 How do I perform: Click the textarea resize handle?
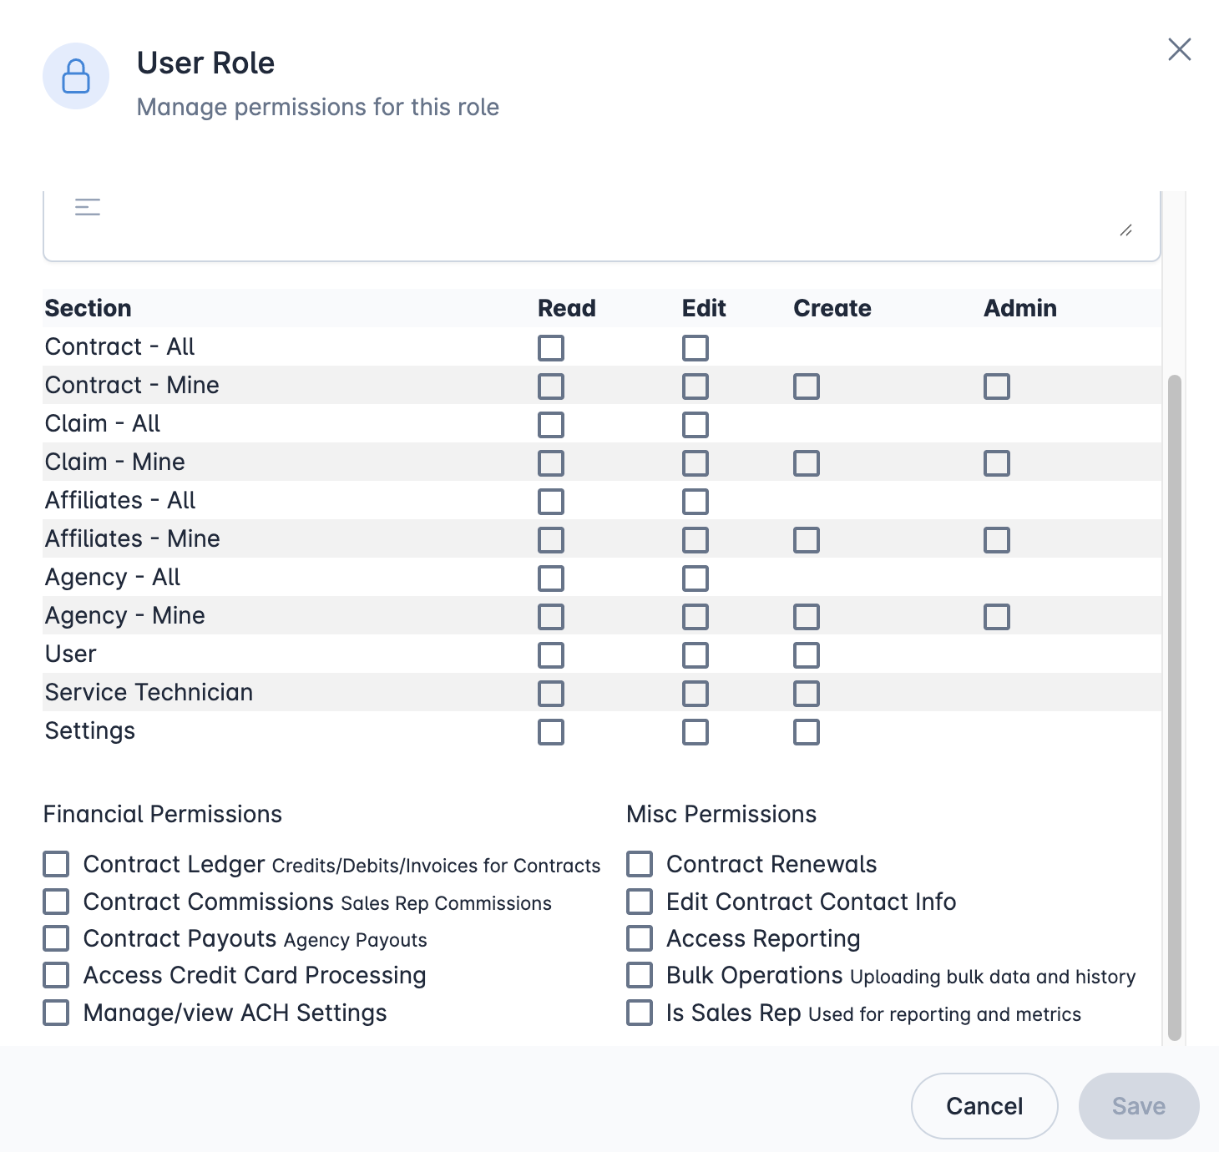[1125, 230]
